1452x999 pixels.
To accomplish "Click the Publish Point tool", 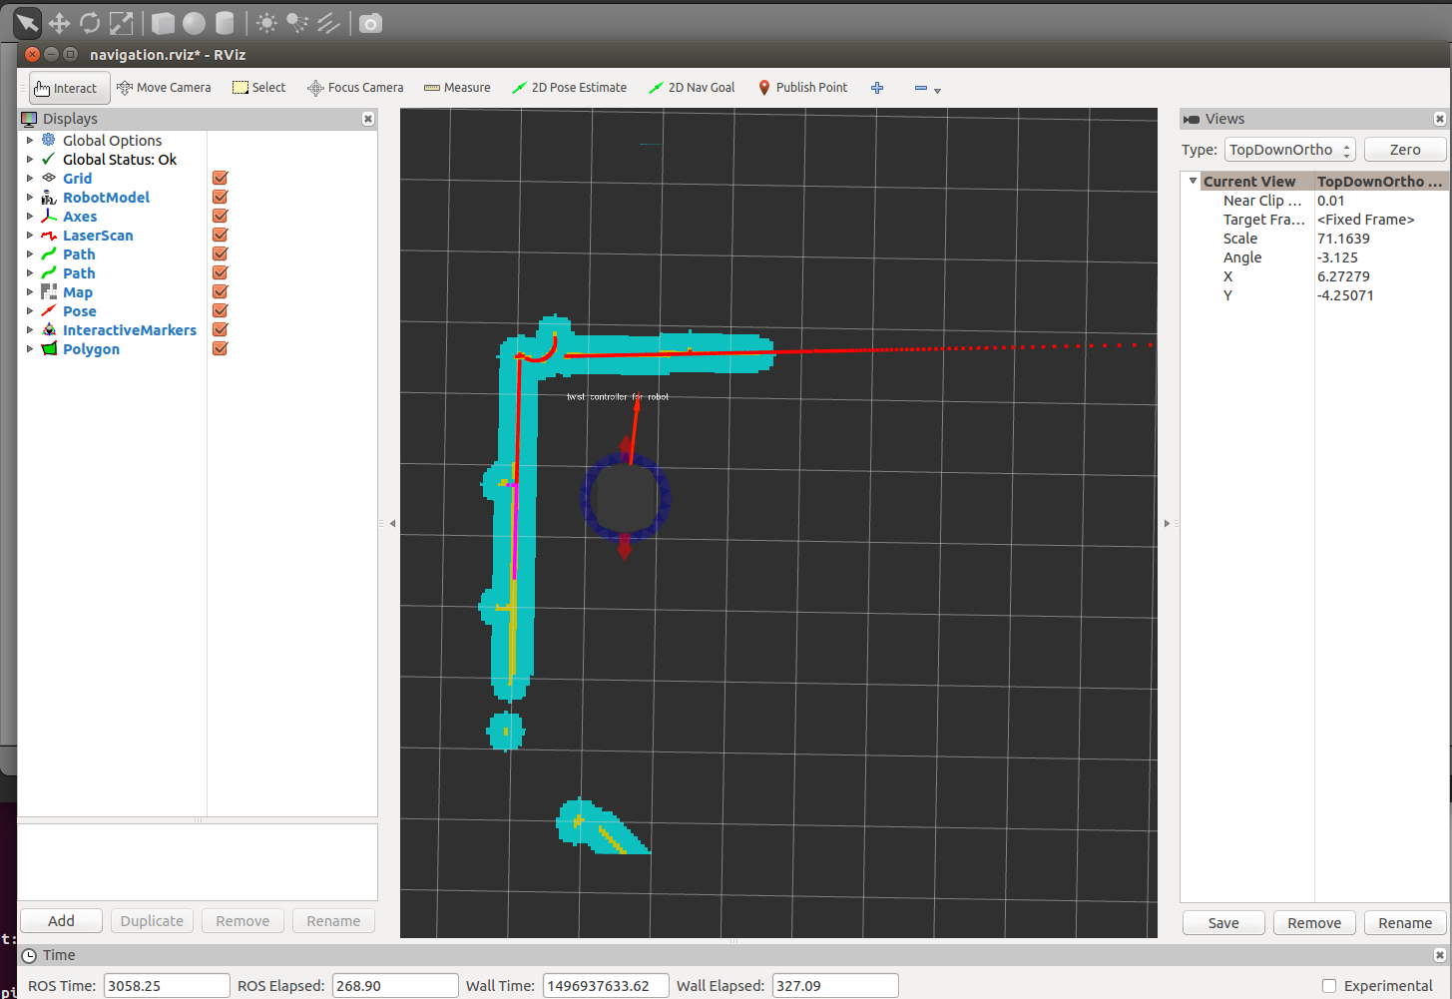I will [802, 88].
